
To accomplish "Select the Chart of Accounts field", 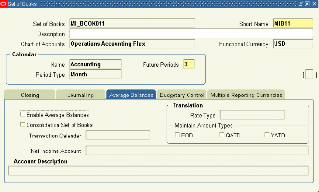I will coord(132,43).
